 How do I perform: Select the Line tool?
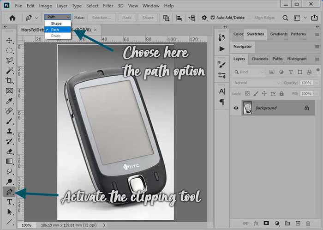click(9, 222)
